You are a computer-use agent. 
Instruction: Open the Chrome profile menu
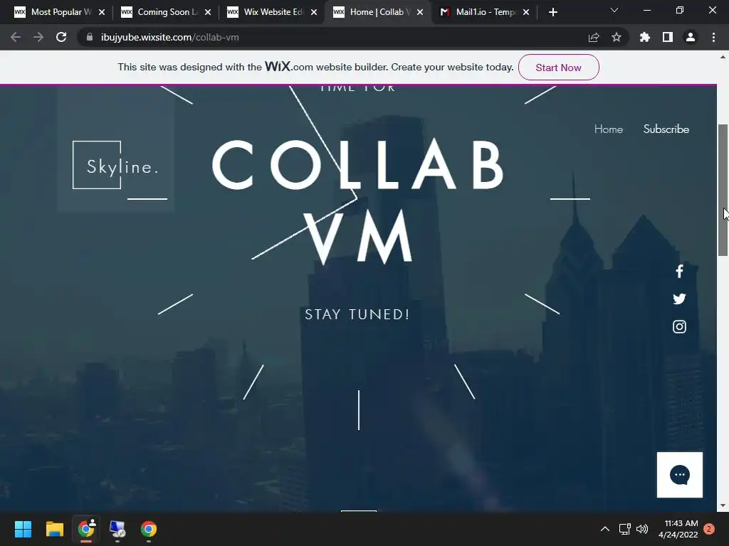tap(691, 37)
